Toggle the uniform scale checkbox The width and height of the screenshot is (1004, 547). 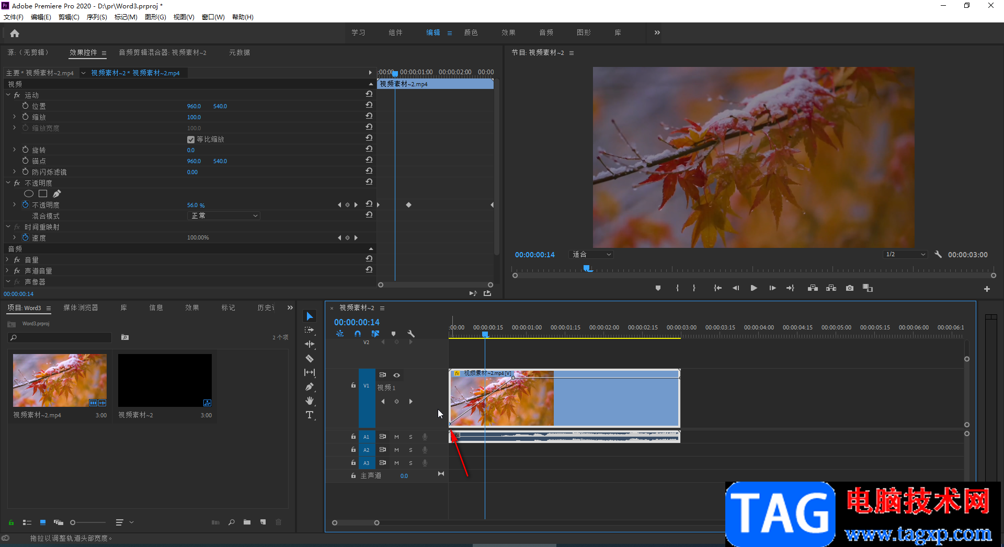[x=191, y=140]
